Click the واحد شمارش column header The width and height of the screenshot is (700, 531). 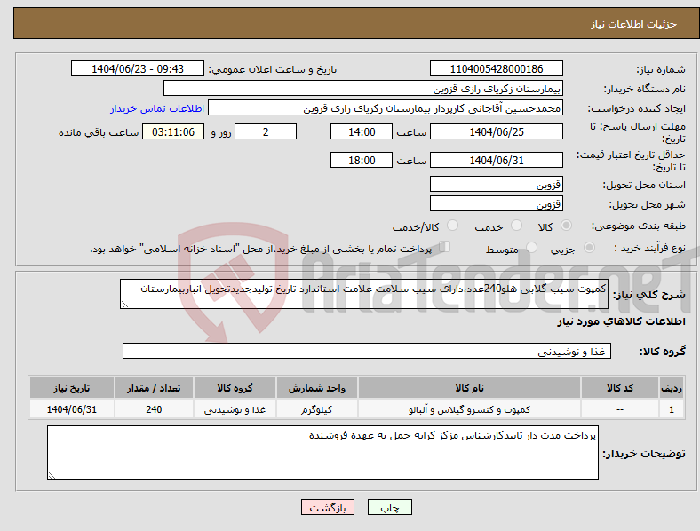(317, 388)
